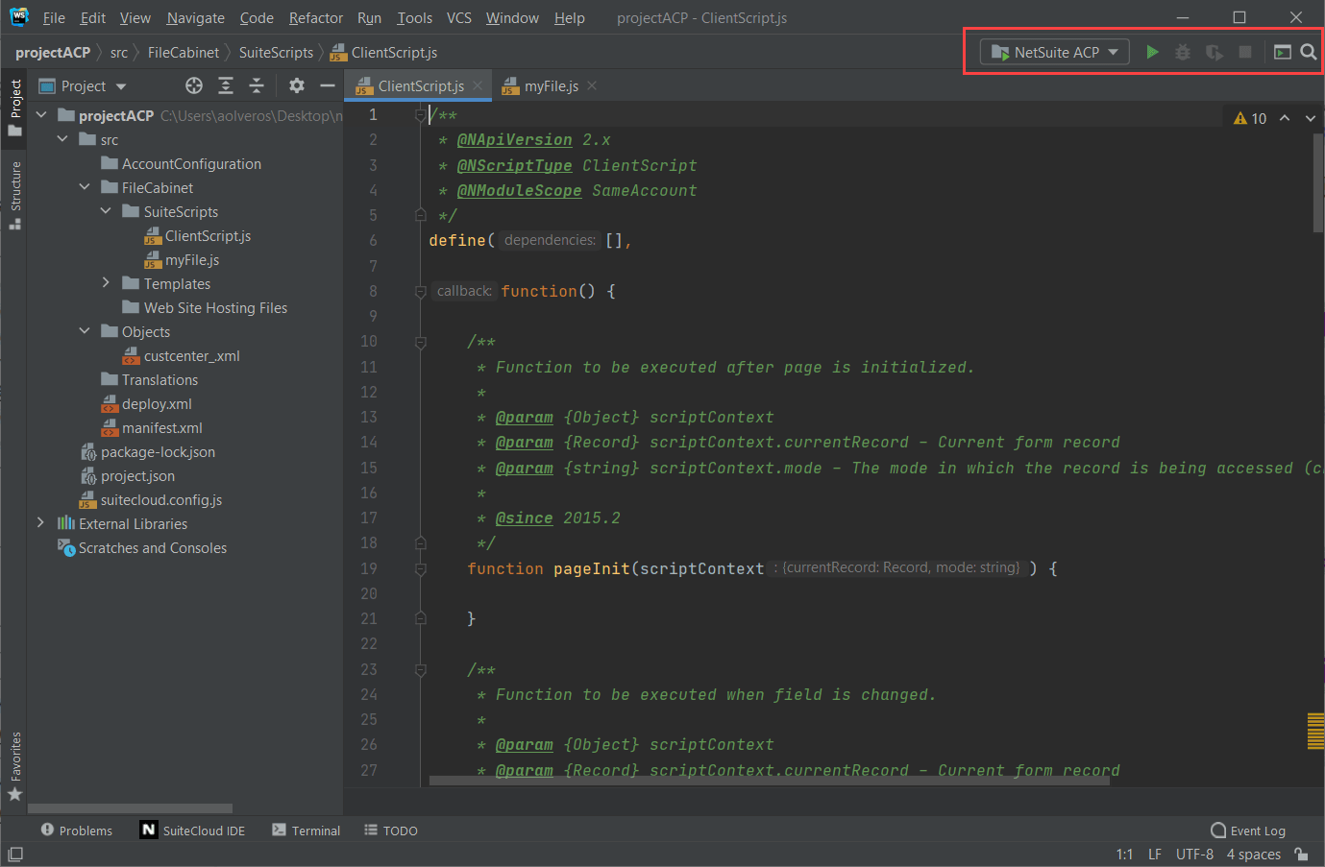Screen dimensions: 1325x867
Task: Hide the Project panel with minus icon
Action: point(328,85)
